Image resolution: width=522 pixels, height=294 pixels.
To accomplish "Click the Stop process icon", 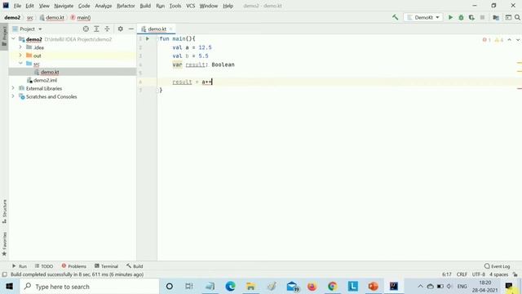I will [x=482, y=17].
